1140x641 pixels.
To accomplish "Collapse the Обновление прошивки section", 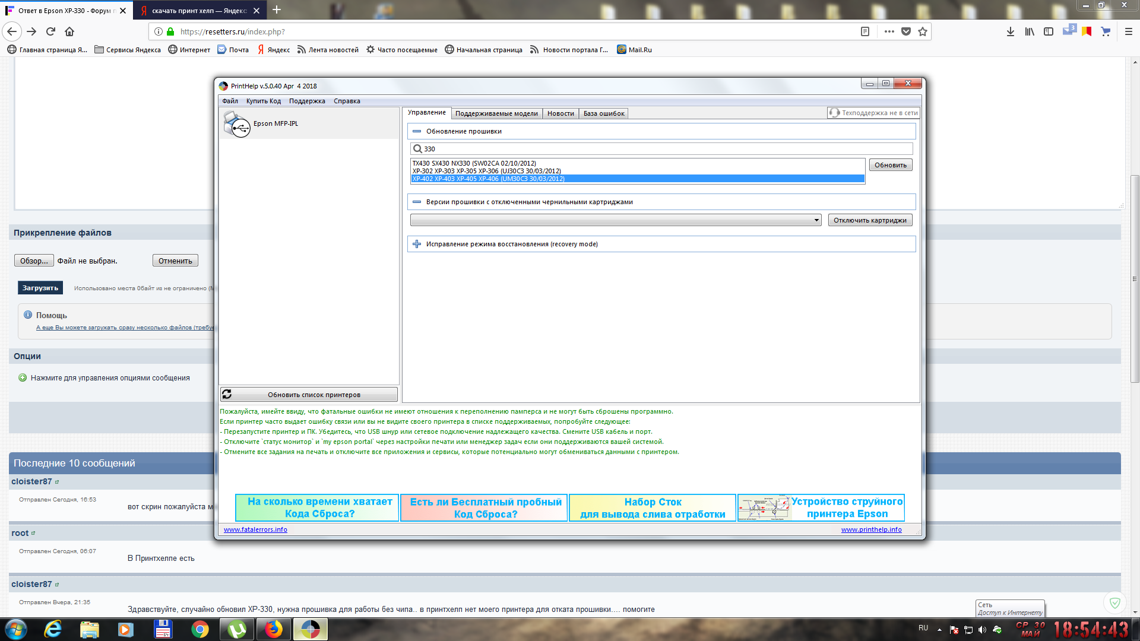I will [417, 131].
